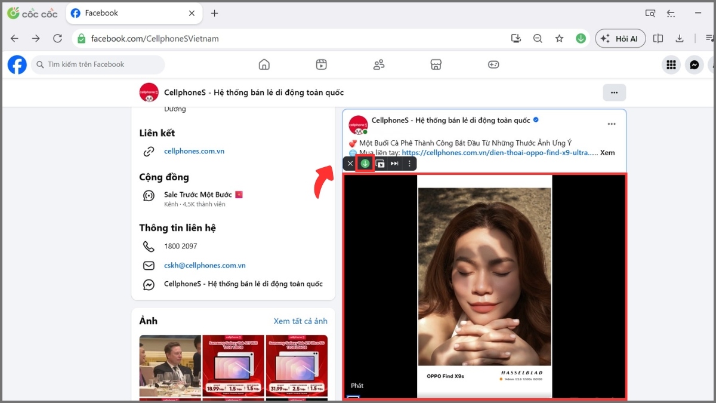Viewport: 716px width, 403px height.
Task: Open the media playlist icon in toolbar
Action: [709, 39]
